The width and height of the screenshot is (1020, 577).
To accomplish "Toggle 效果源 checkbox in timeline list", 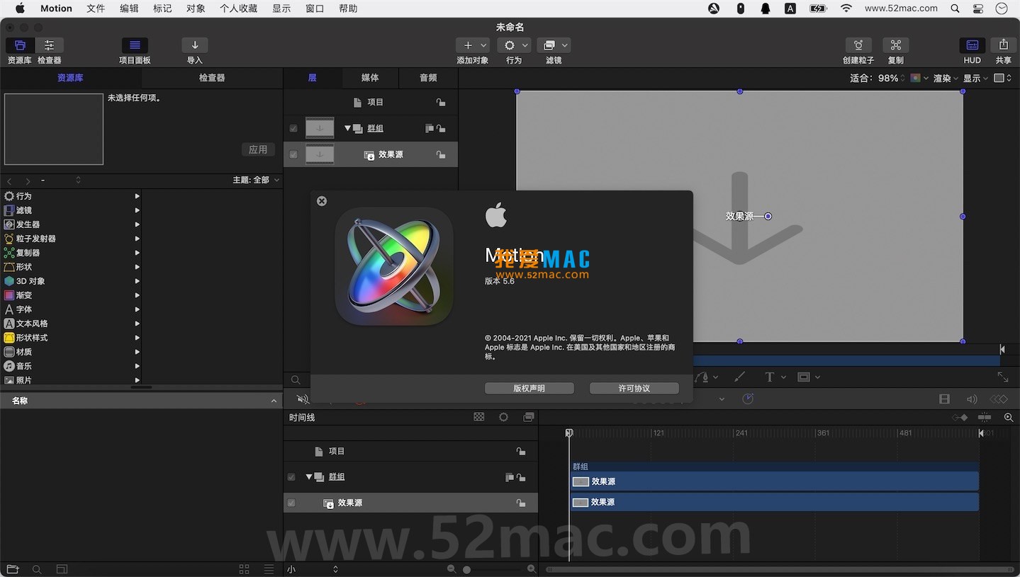I will [291, 503].
